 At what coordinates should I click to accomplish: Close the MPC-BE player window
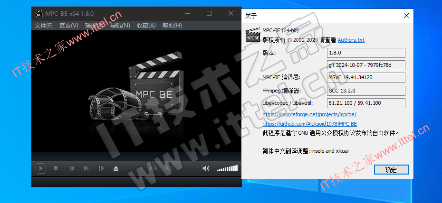231,13
